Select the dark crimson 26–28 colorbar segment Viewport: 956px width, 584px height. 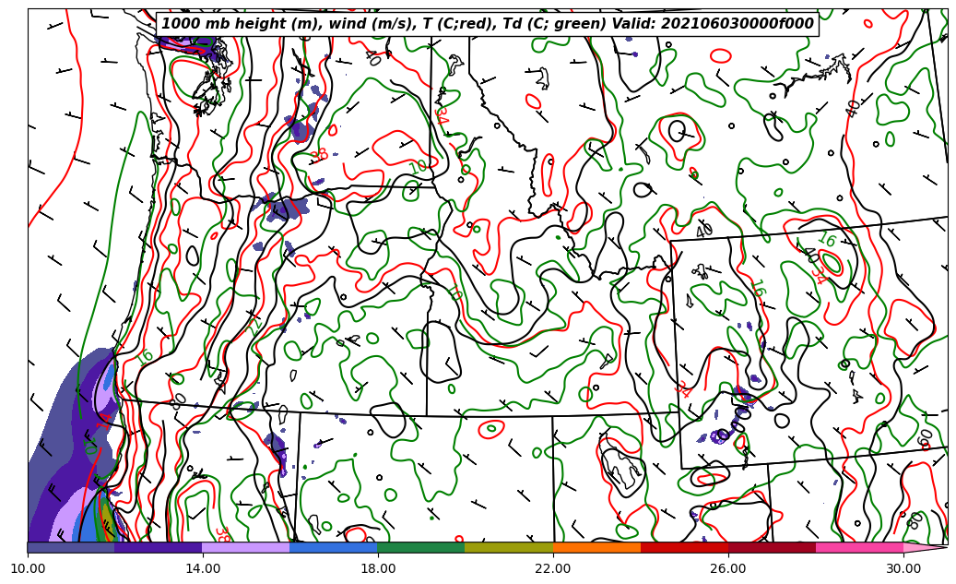[772, 547]
